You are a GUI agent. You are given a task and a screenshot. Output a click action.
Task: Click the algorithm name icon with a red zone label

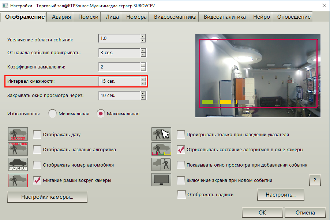[x=18, y=149]
